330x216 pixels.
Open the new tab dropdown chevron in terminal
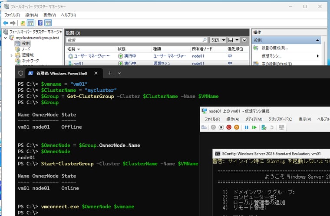point(119,73)
